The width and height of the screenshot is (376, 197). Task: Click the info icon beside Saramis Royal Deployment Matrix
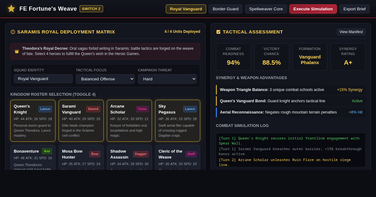point(13,32)
